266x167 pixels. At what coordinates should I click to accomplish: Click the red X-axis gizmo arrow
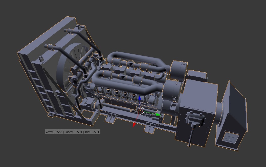(x=134, y=125)
